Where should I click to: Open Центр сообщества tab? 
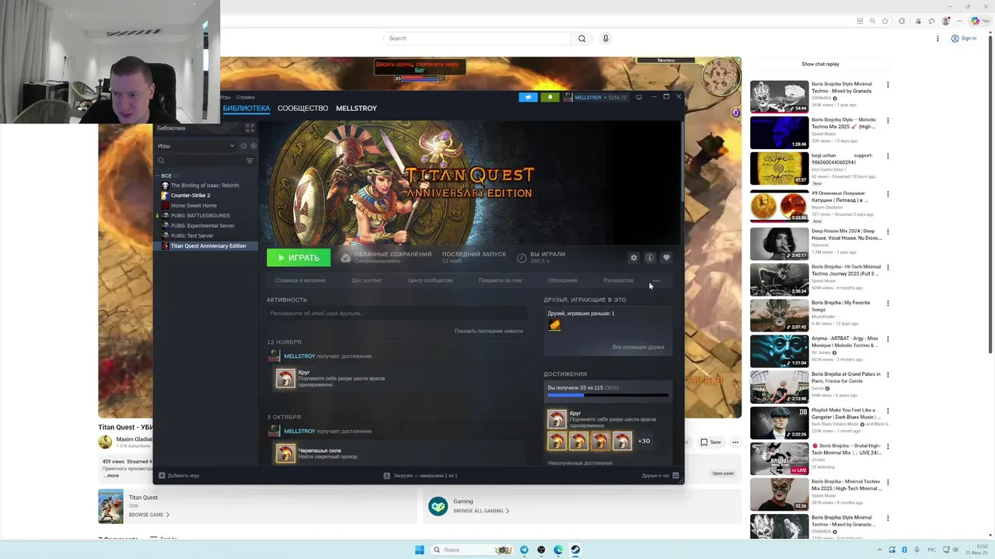[x=430, y=280]
